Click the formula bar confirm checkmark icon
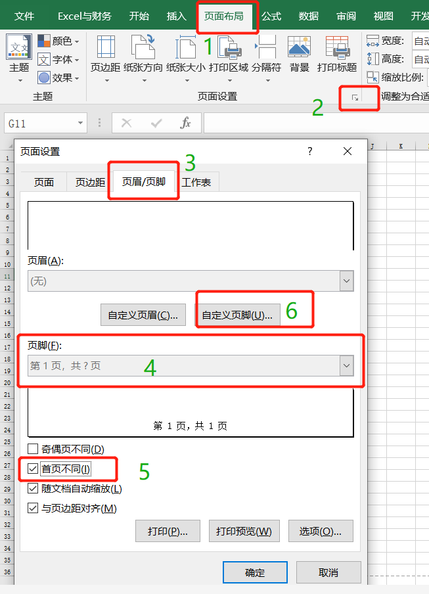Viewport: 429px width, 594px height. pos(156,123)
